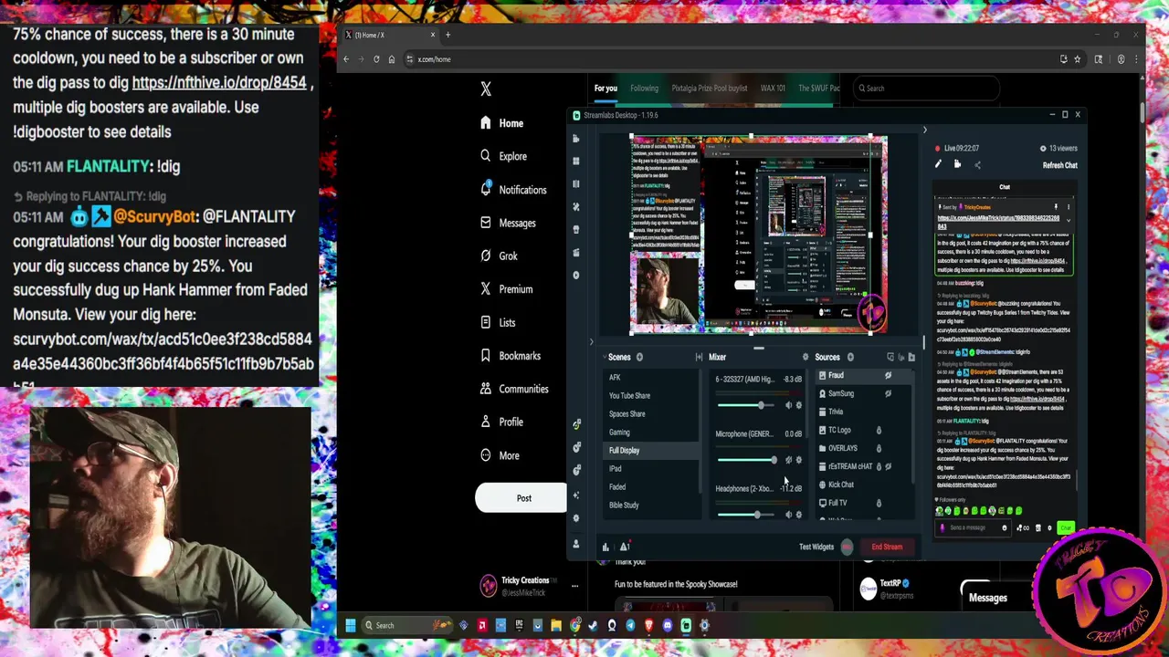The height and width of the screenshot is (657, 1169).
Task: Switch to the For you tab
Action: [606, 89]
